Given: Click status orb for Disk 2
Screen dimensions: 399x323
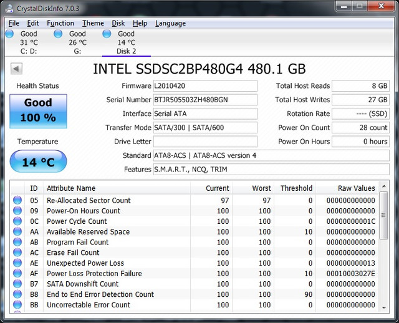Looking at the screenshot, I should pyautogui.click(x=107, y=34).
